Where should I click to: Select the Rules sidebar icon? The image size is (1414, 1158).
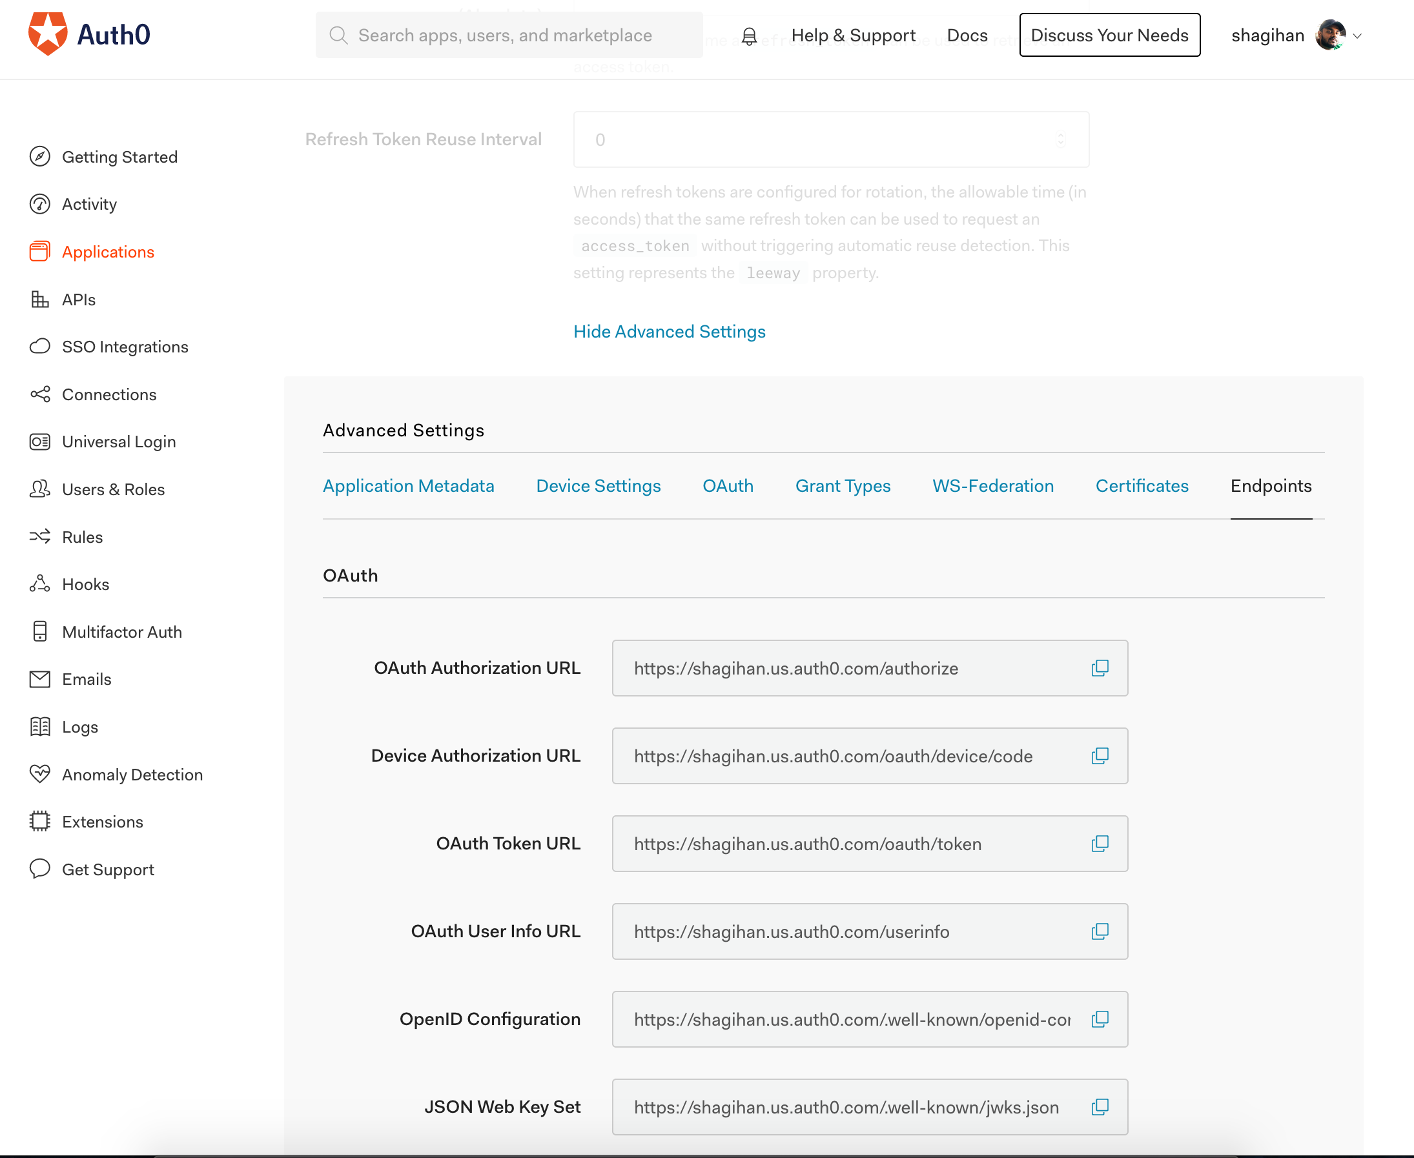pyautogui.click(x=40, y=536)
